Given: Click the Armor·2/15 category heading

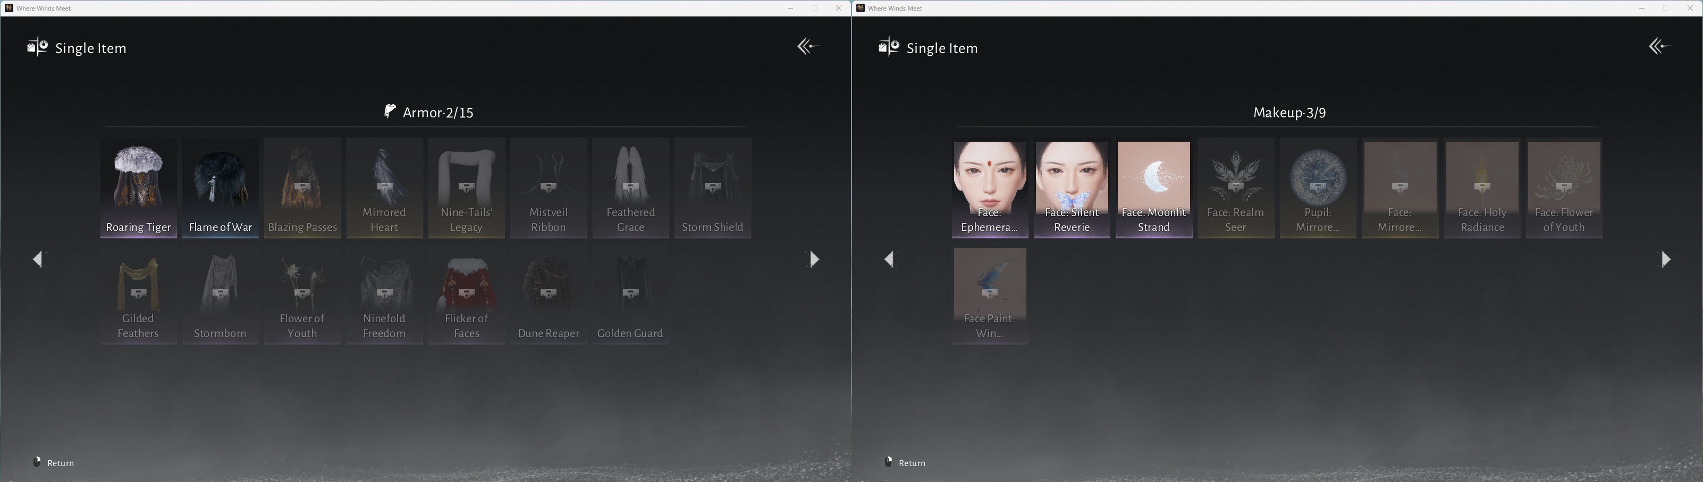Looking at the screenshot, I should (429, 112).
